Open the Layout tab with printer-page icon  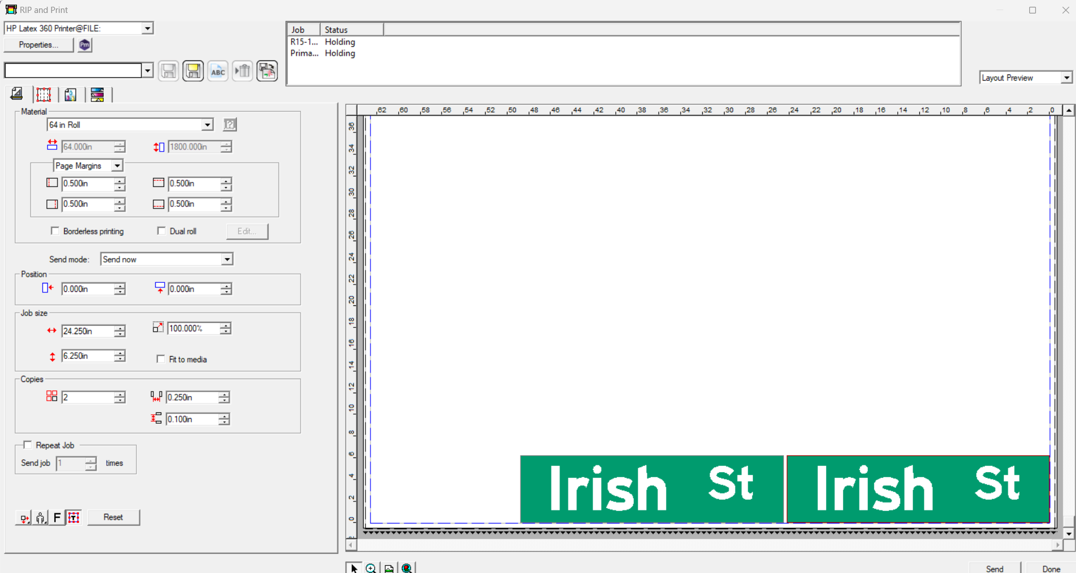(17, 94)
